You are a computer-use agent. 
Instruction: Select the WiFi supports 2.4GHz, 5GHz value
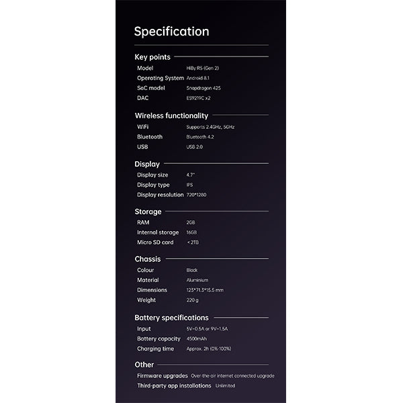[x=210, y=127]
